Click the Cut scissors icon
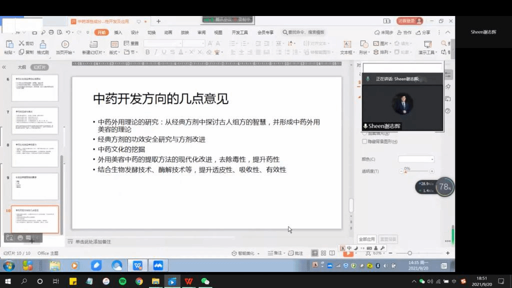Viewport: 512px width, 288px height. coord(21,43)
